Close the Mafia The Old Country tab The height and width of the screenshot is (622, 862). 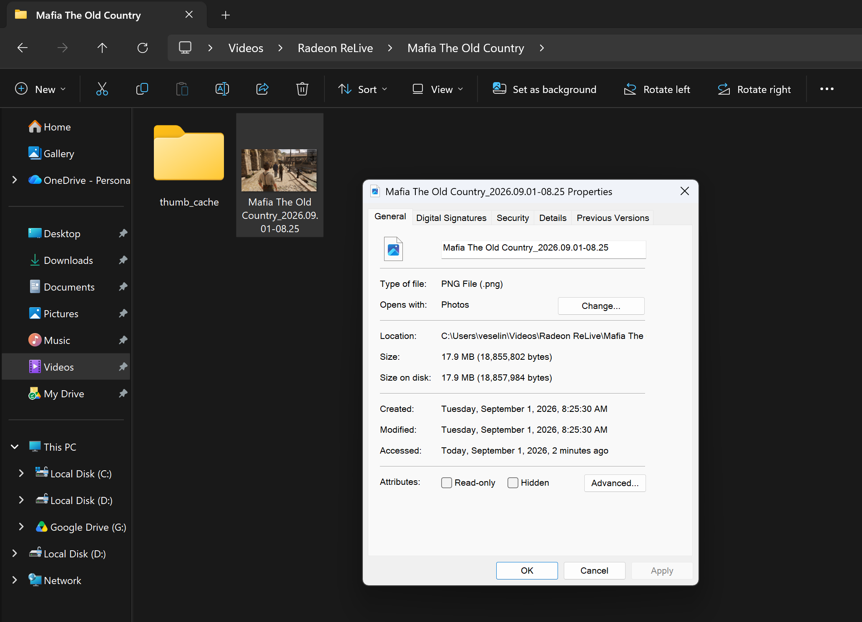click(x=189, y=15)
